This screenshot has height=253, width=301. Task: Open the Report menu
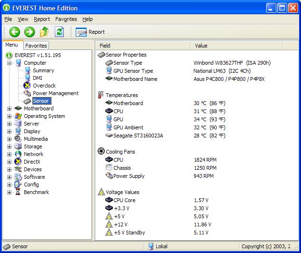click(x=41, y=19)
